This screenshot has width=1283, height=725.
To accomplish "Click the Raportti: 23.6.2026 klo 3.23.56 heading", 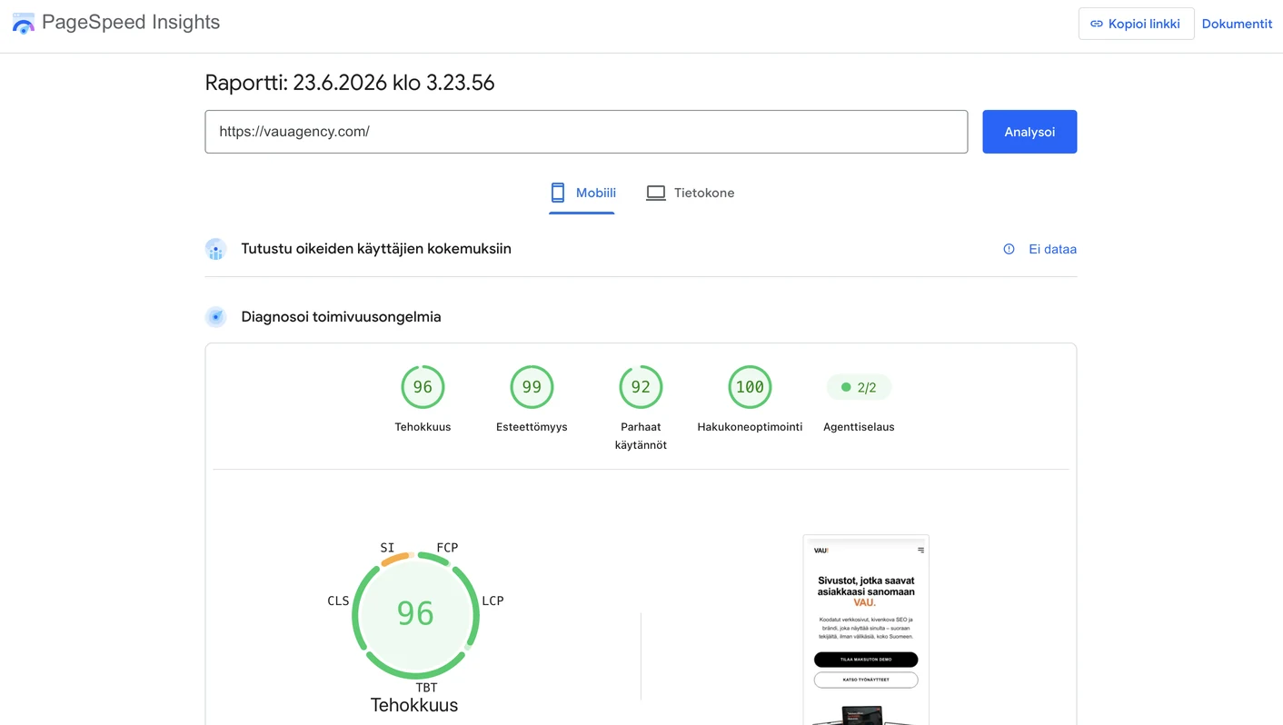I will tap(350, 83).
